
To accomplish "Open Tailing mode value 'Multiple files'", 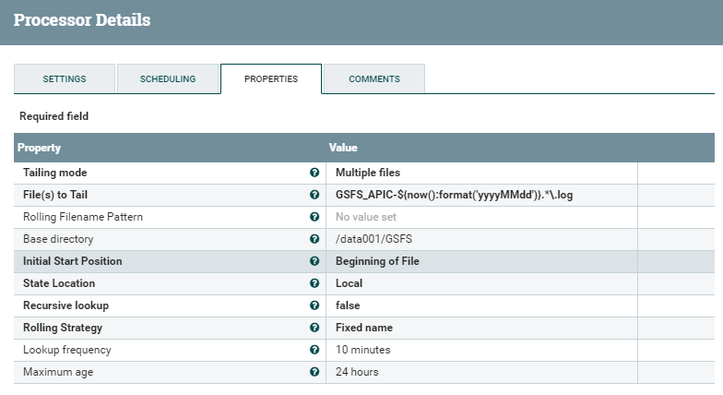I will coord(368,173).
